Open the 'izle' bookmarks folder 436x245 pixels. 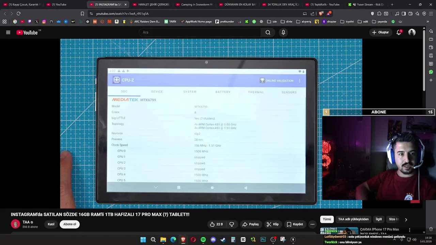(x=272, y=21)
